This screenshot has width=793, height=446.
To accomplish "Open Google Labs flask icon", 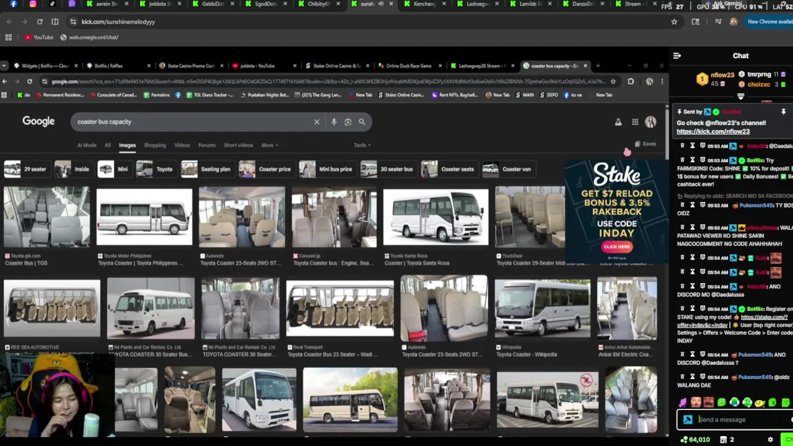I will click(x=618, y=122).
